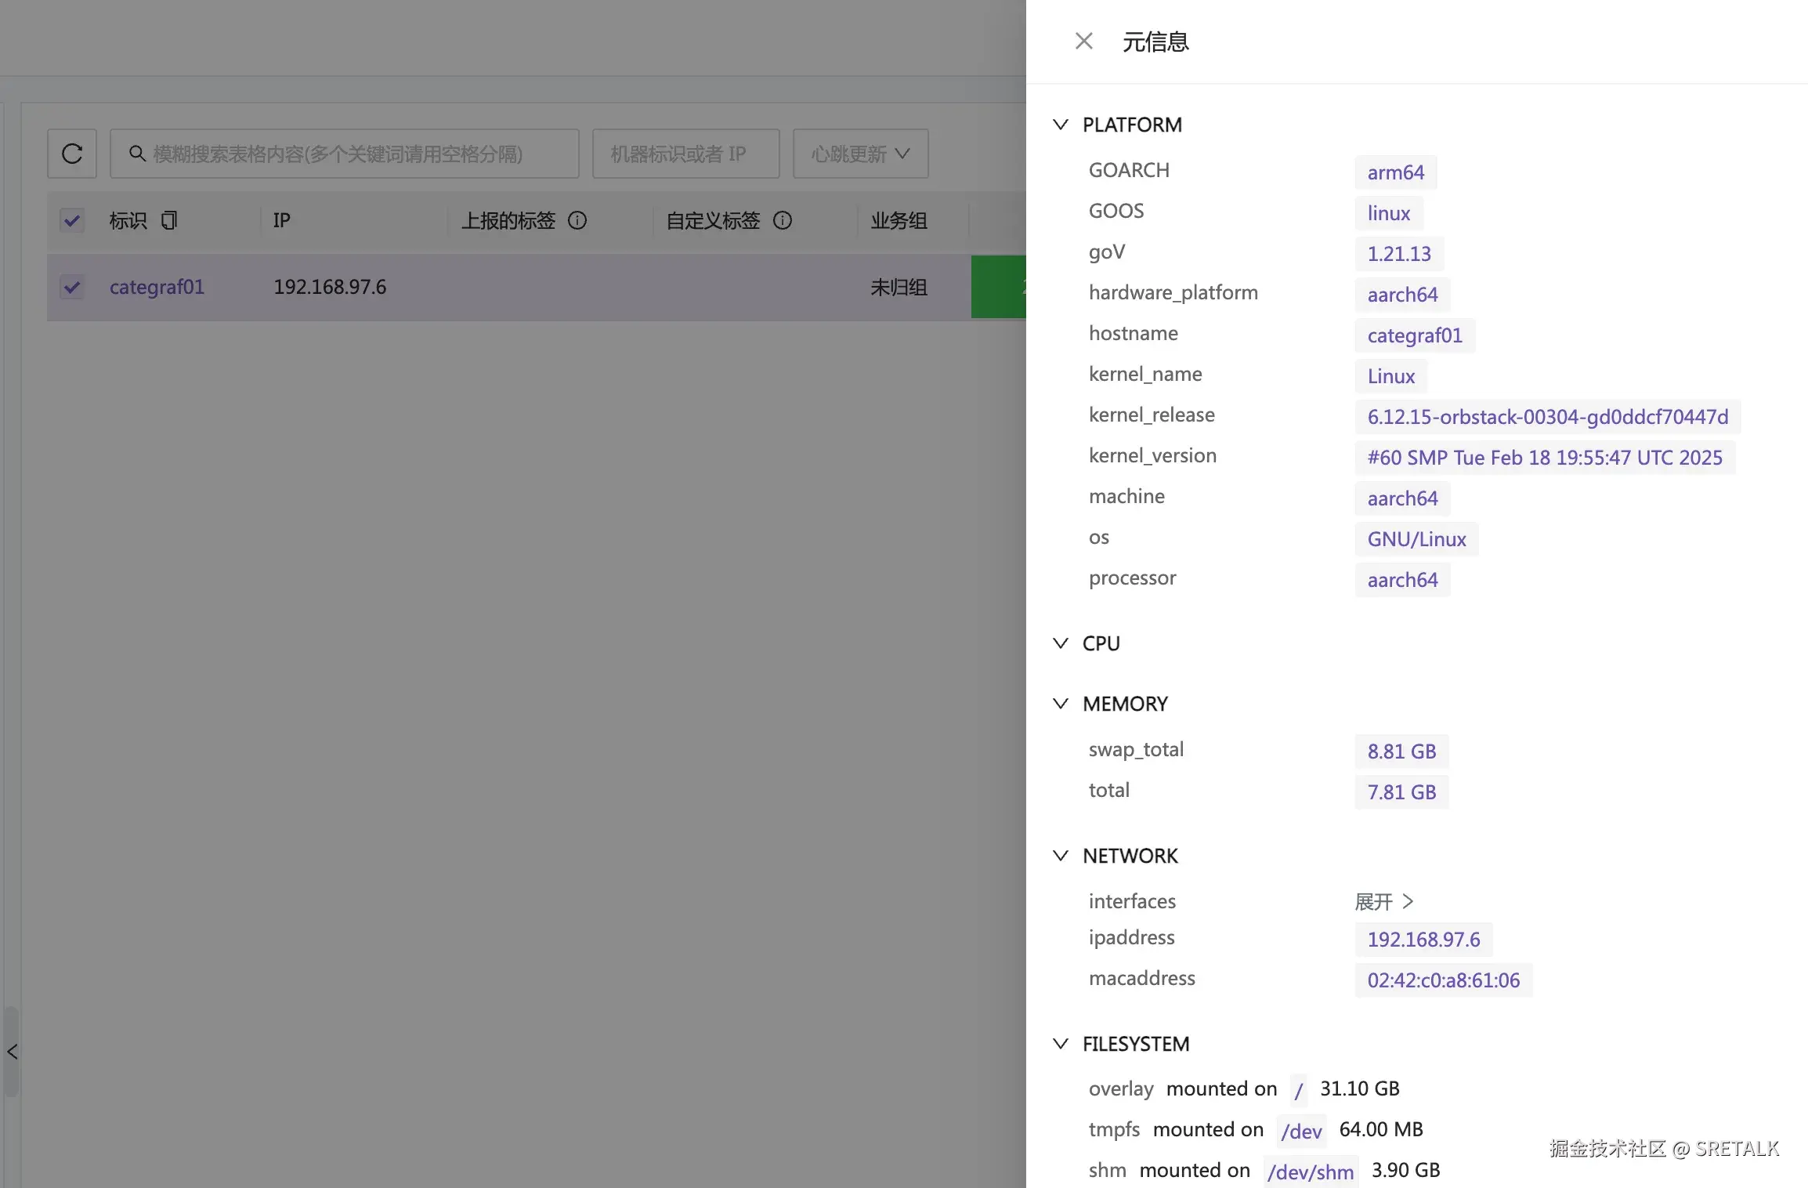Click info icon next to 自定义标签
This screenshot has height=1188, width=1808.
pos(783,220)
